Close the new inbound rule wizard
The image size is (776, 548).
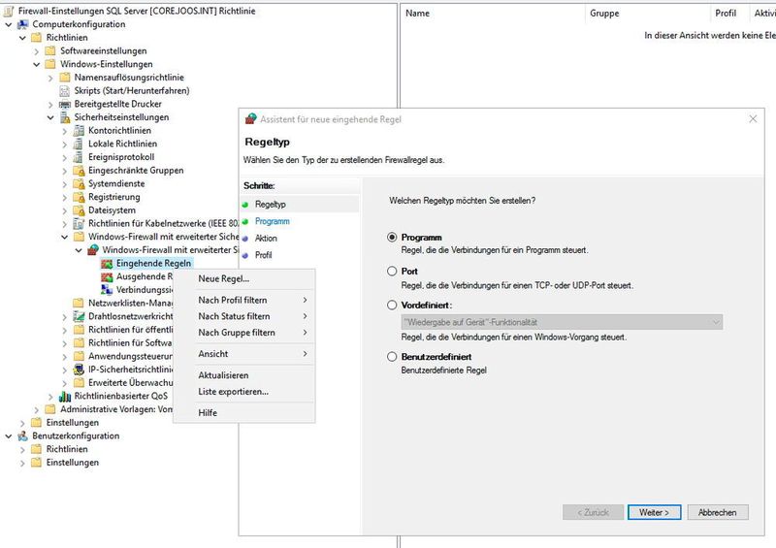(753, 118)
